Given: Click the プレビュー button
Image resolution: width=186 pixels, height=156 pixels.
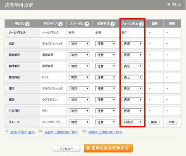Looking at the screenshot, I should tap(66, 149).
